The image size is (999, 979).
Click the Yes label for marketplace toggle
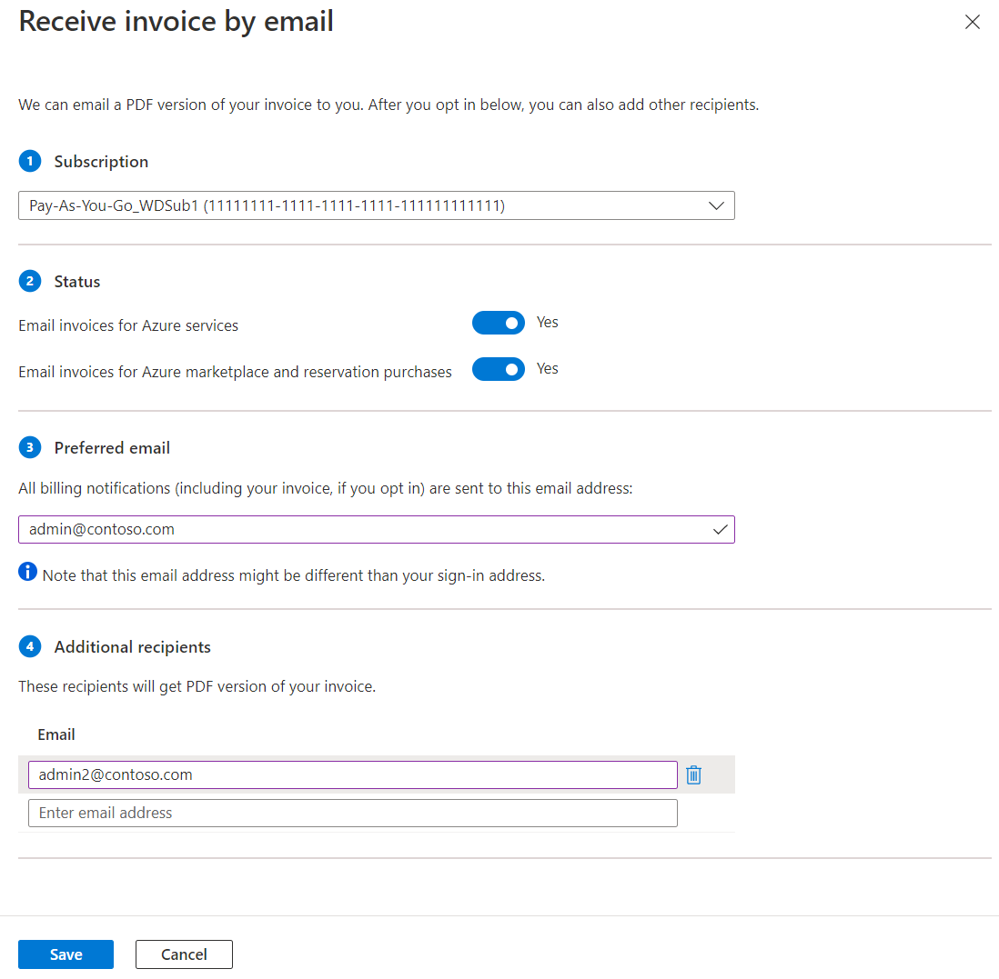pyautogui.click(x=547, y=368)
